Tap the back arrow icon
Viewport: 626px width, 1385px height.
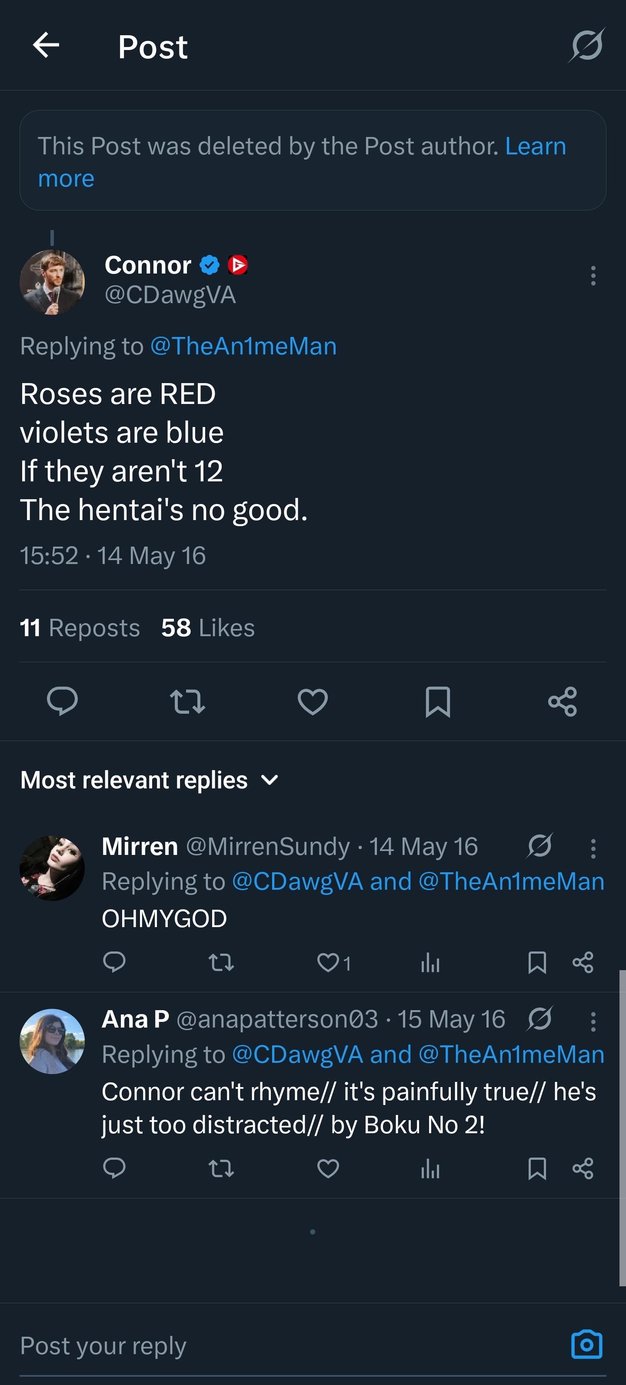pyautogui.click(x=46, y=45)
